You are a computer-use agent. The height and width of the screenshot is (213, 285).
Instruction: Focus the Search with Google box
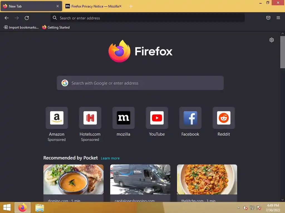(140, 83)
